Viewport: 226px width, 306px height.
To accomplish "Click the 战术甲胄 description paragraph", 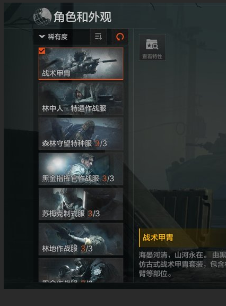I will pos(182,264).
